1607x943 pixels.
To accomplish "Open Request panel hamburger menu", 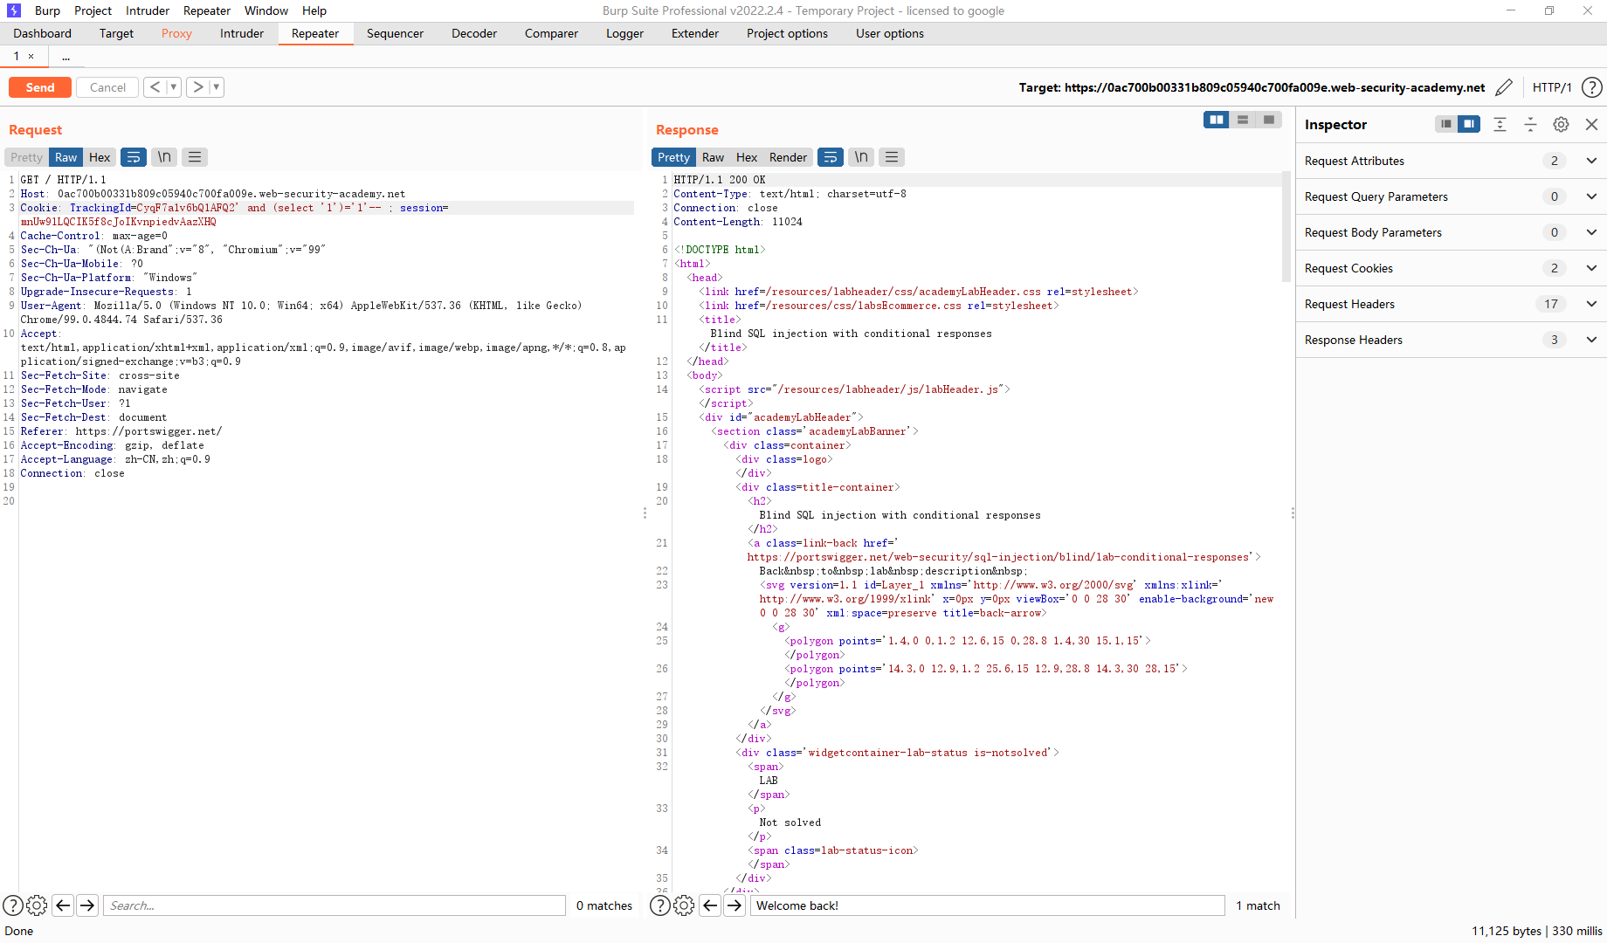I will (195, 157).
